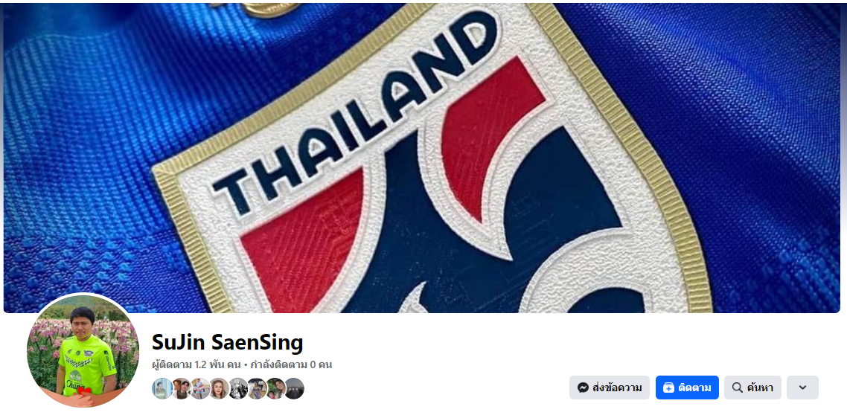Open the profile picture with green shirt
Viewport: 847px width, 418px height.
(x=83, y=352)
